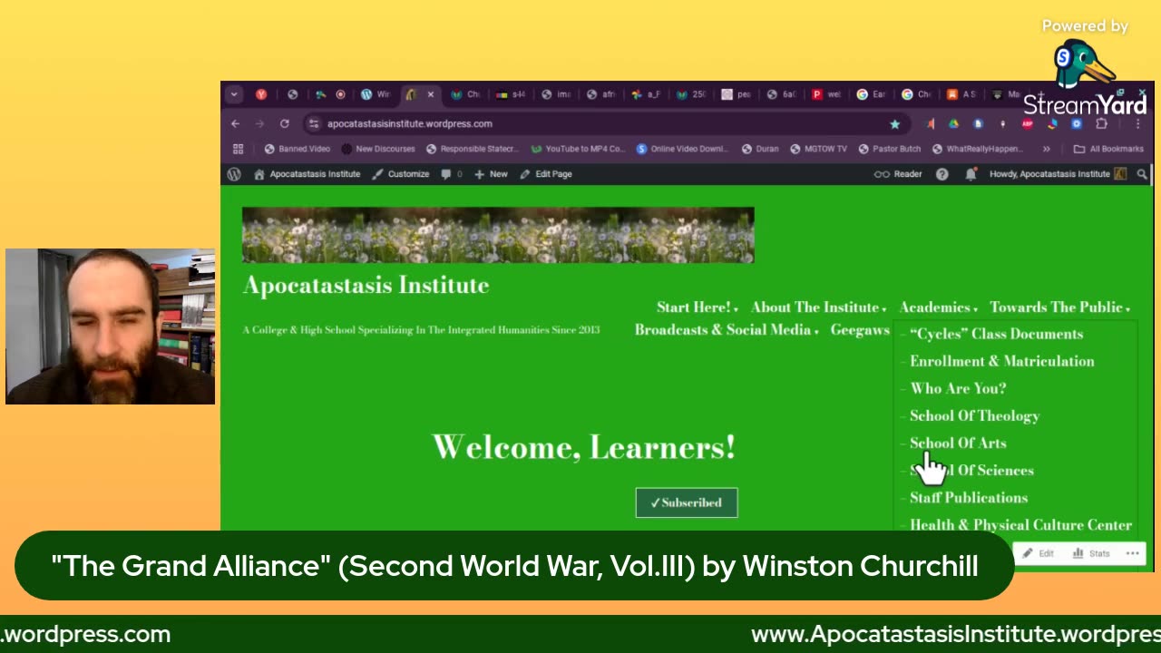View site information icon beside the URL
This screenshot has width=1161, height=653.
coord(314,123)
